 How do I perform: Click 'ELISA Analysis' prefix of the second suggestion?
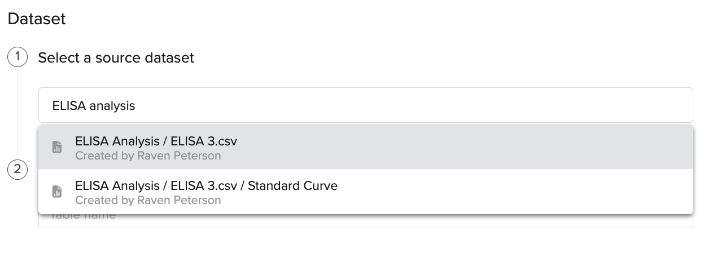coord(117,185)
